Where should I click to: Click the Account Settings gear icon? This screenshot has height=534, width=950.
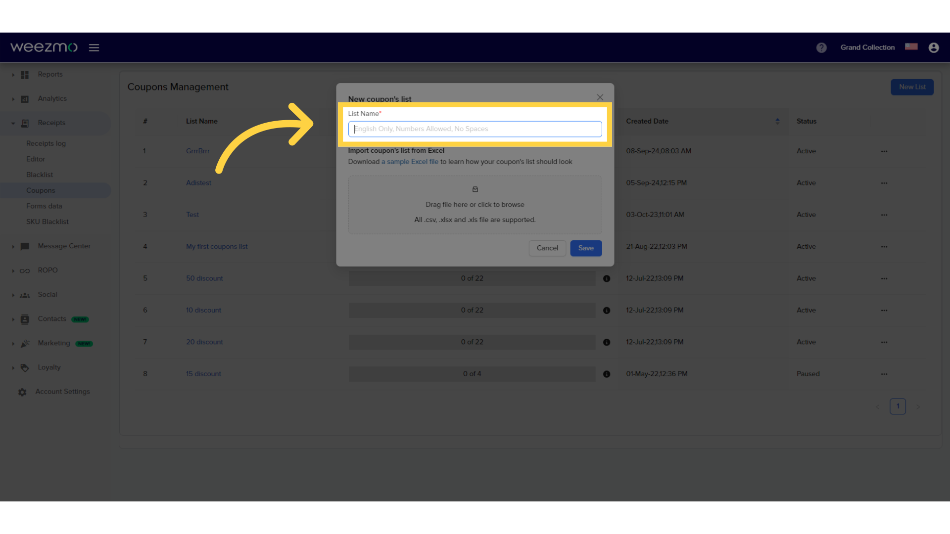pyautogui.click(x=22, y=392)
